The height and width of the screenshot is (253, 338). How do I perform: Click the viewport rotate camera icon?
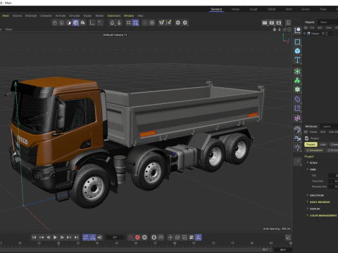click(x=284, y=30)
